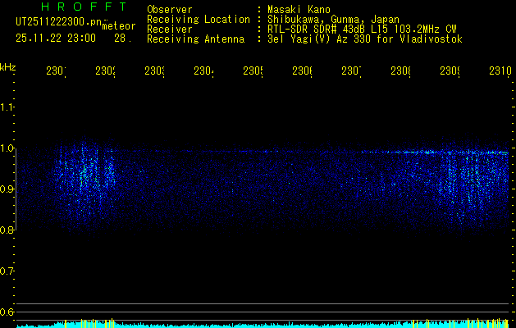The image size is (516, 328).
Task: Click the 1.1 frequency axis label
Action: click(7, 107)
